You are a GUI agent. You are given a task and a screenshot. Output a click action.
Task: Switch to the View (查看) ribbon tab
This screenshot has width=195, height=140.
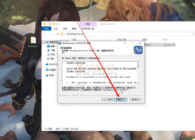click(74, 28)
